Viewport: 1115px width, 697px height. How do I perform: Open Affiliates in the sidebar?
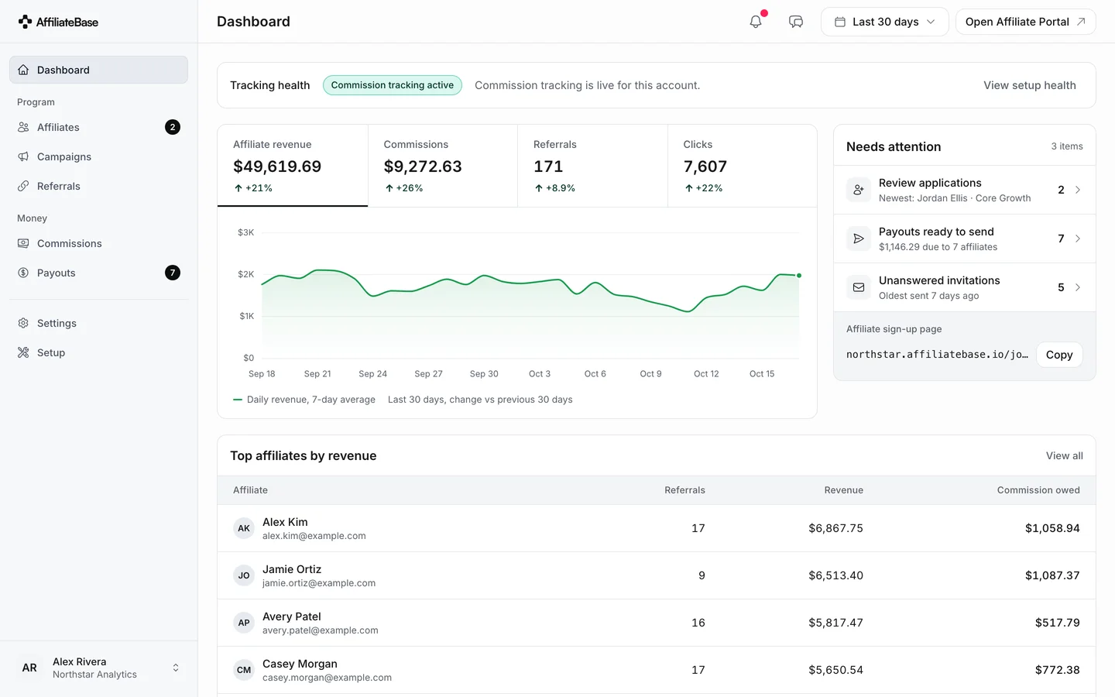coord(98,127)
